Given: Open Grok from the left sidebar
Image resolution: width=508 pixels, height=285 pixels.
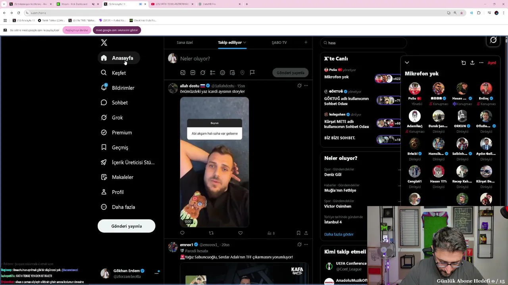Looking at the screenshot, I should 112,118.
